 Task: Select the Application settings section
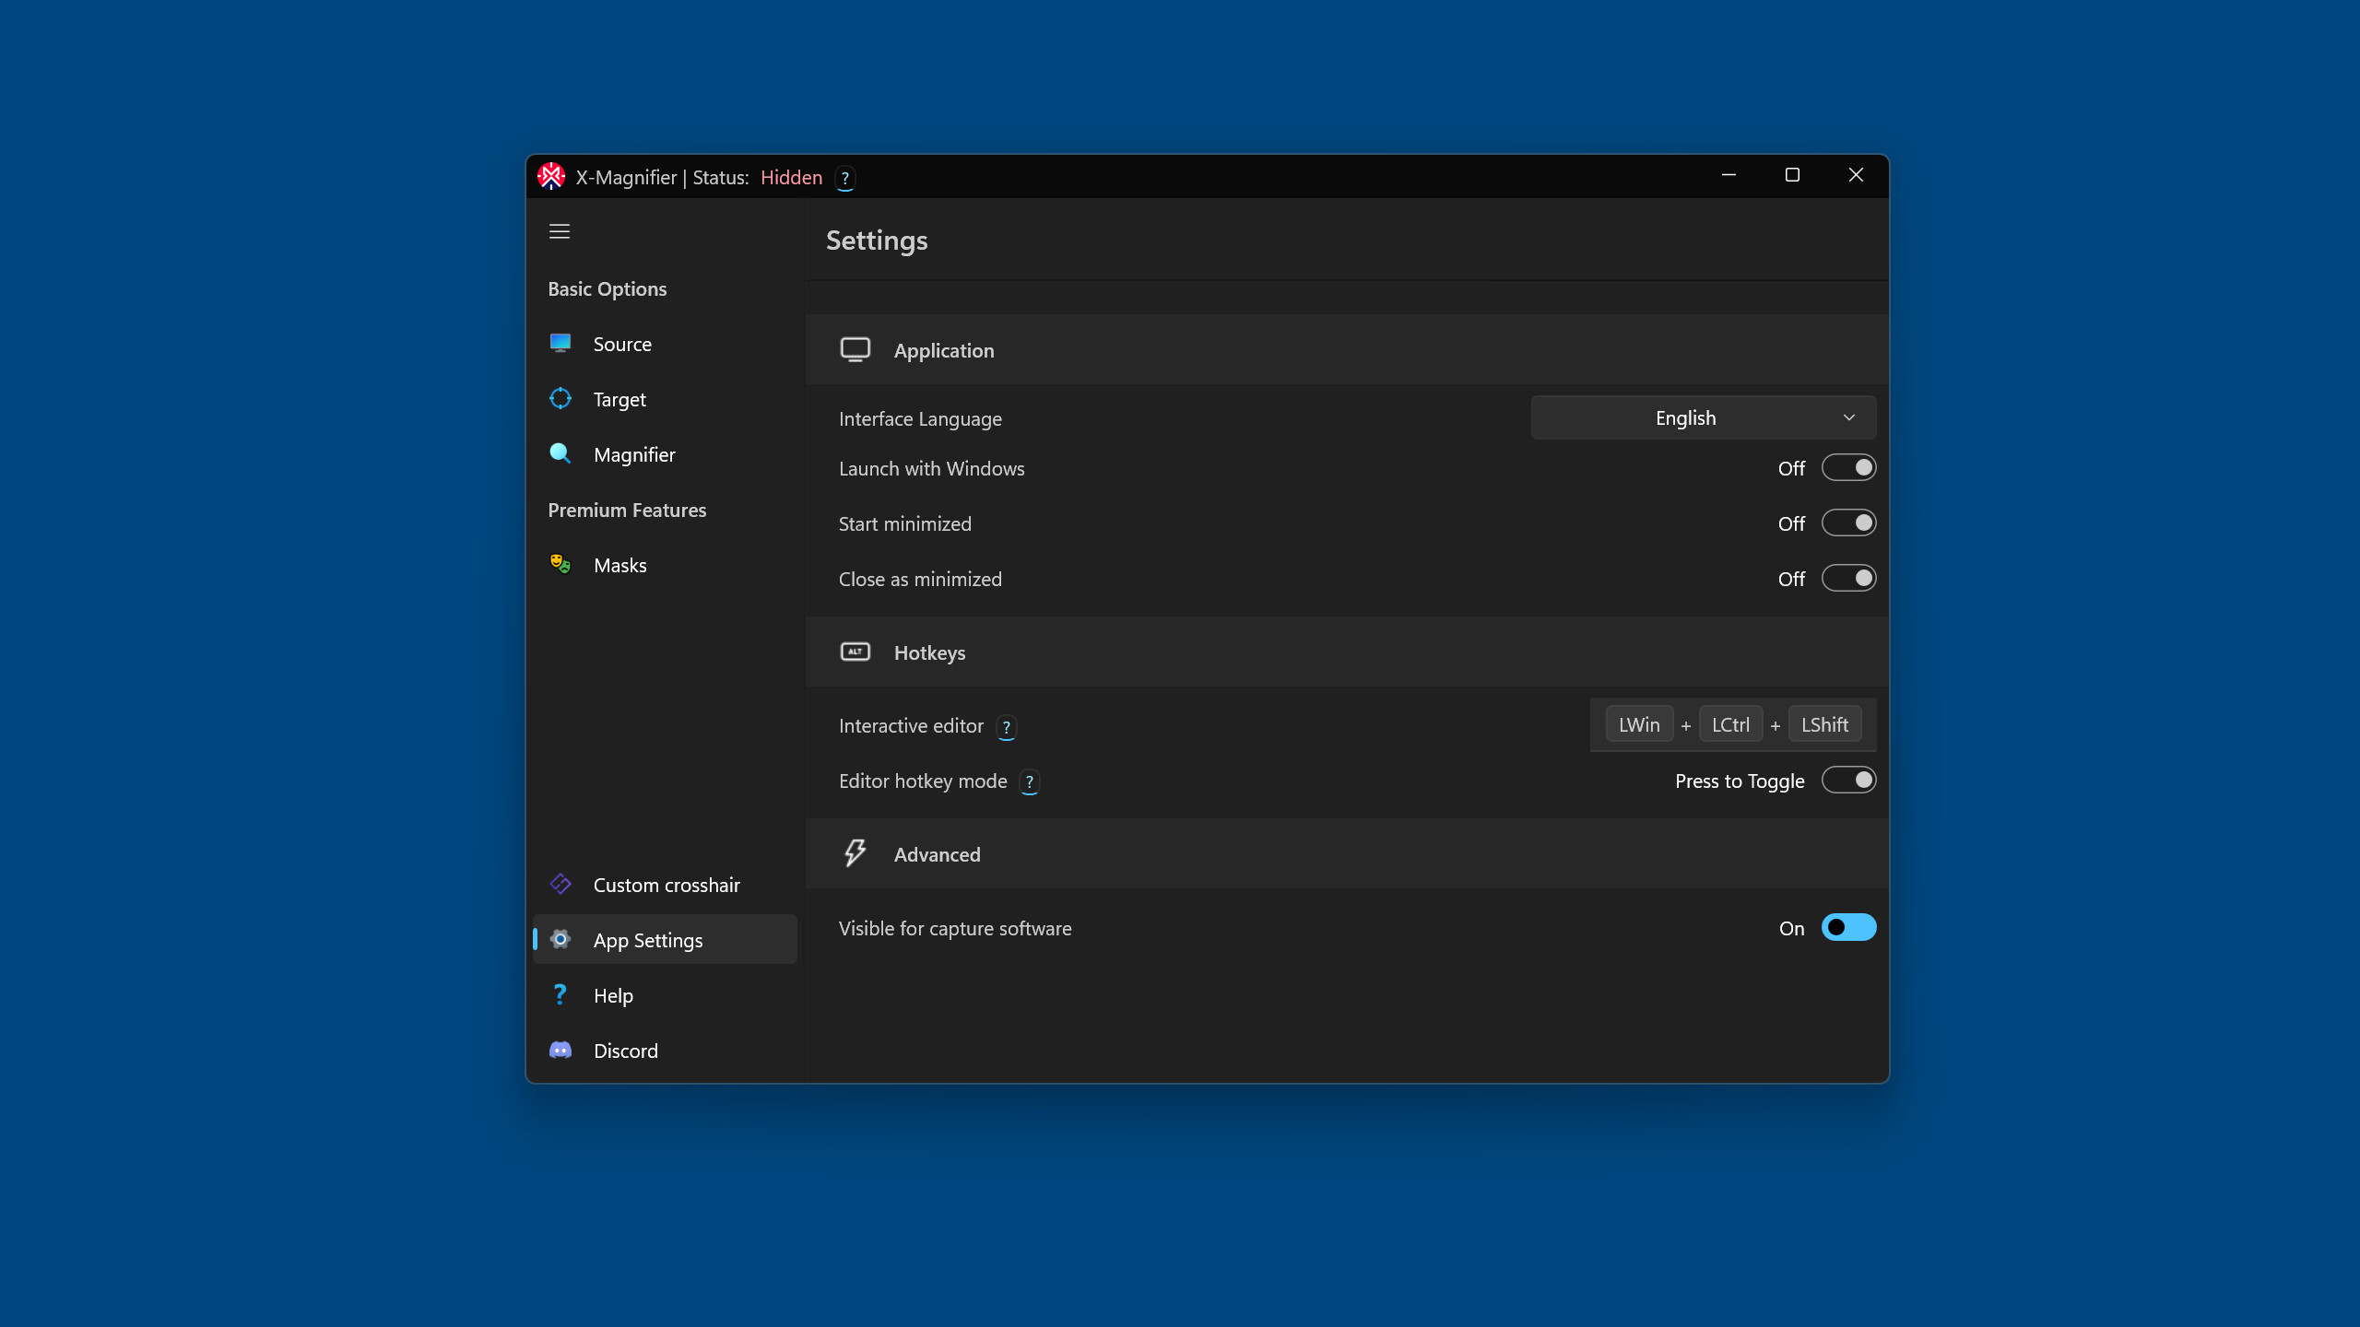tap(943, 350)
